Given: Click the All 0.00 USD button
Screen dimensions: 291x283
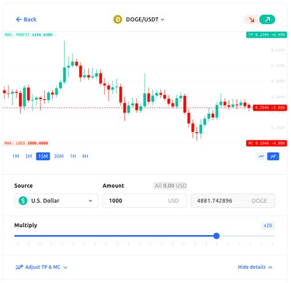Looking at the screenshot, I should (170, 185).
